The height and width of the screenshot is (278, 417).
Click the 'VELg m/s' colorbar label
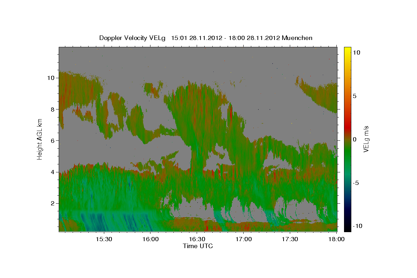tap(366, 139)
